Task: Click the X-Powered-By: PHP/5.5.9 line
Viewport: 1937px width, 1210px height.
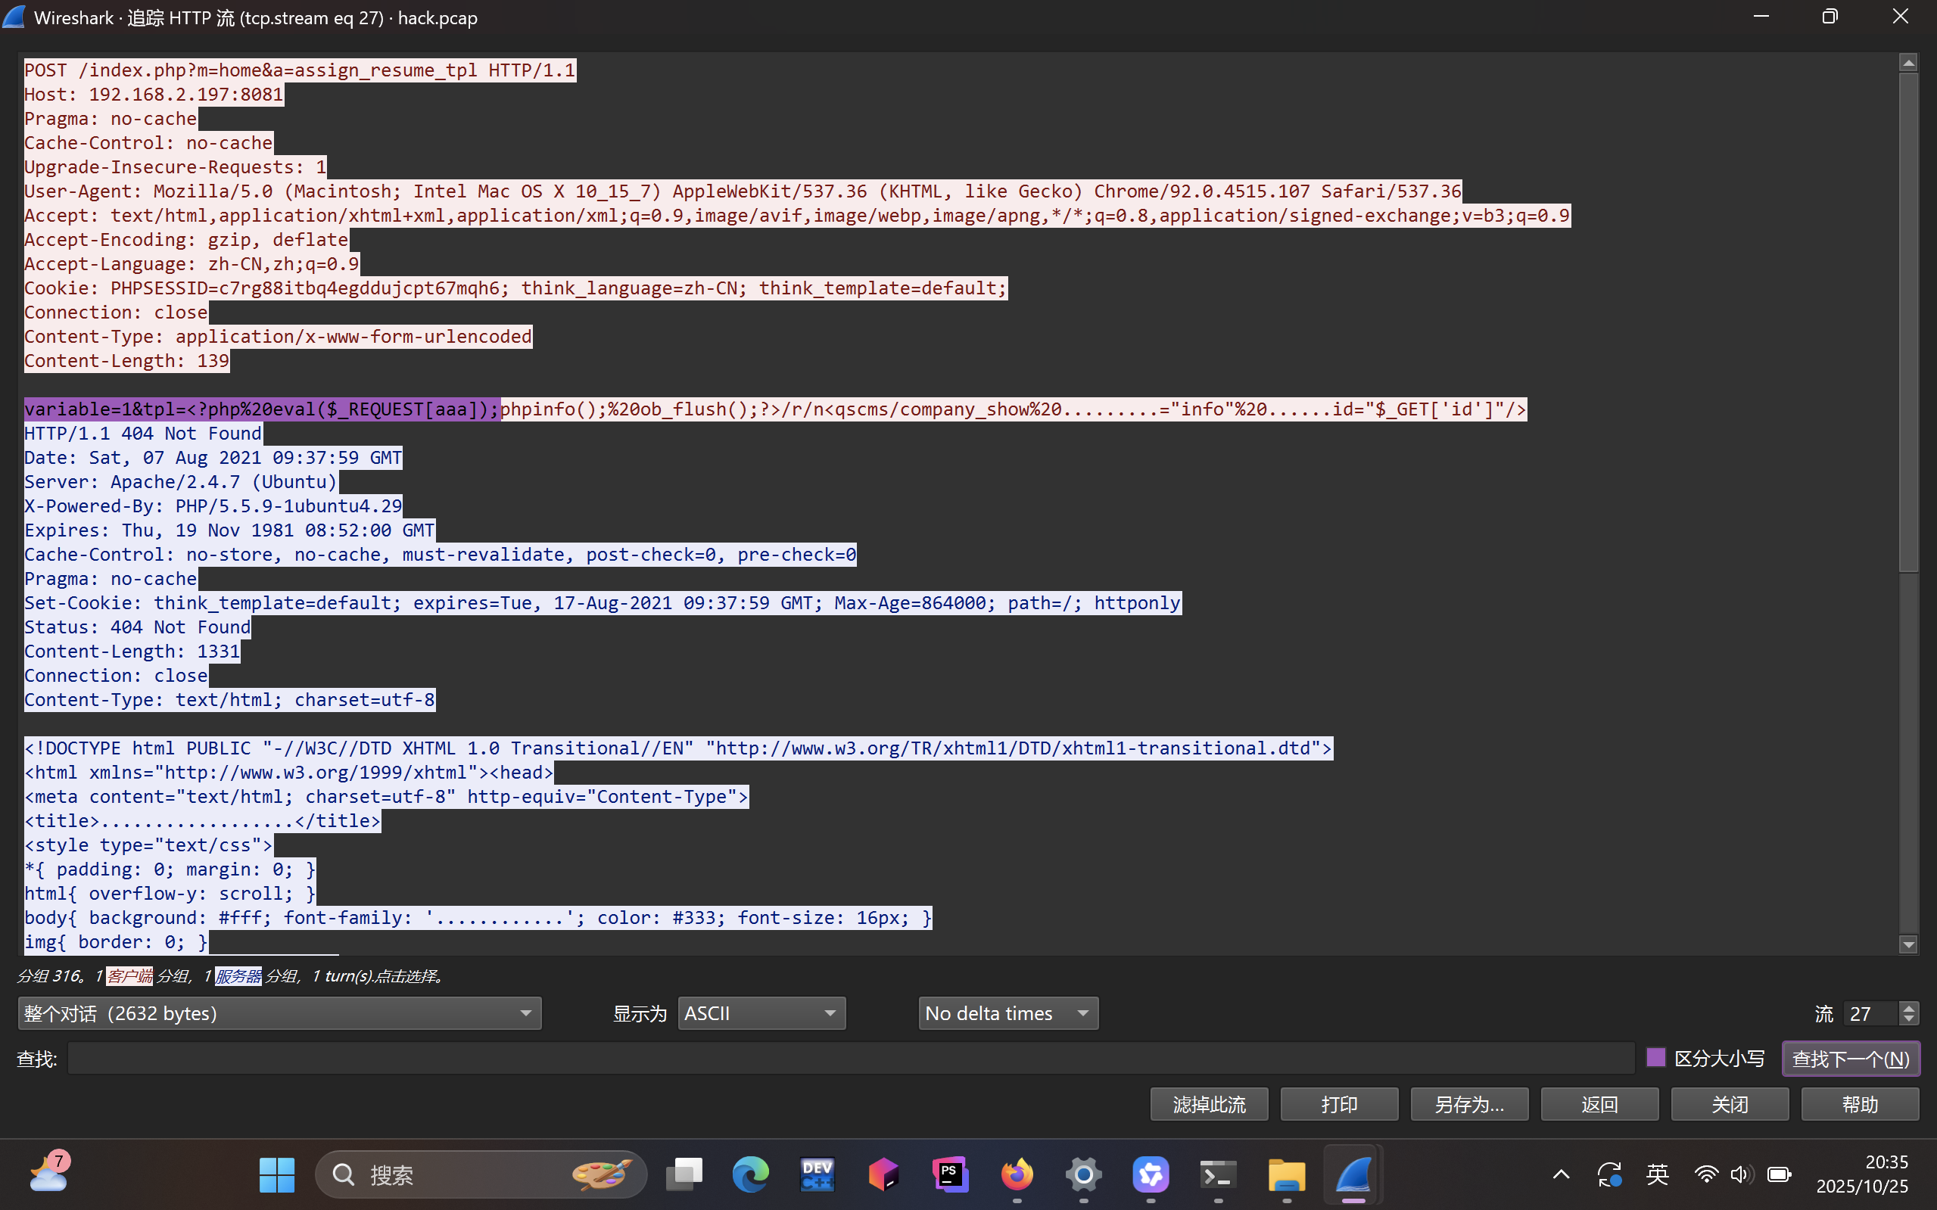Action: [213, 505]
